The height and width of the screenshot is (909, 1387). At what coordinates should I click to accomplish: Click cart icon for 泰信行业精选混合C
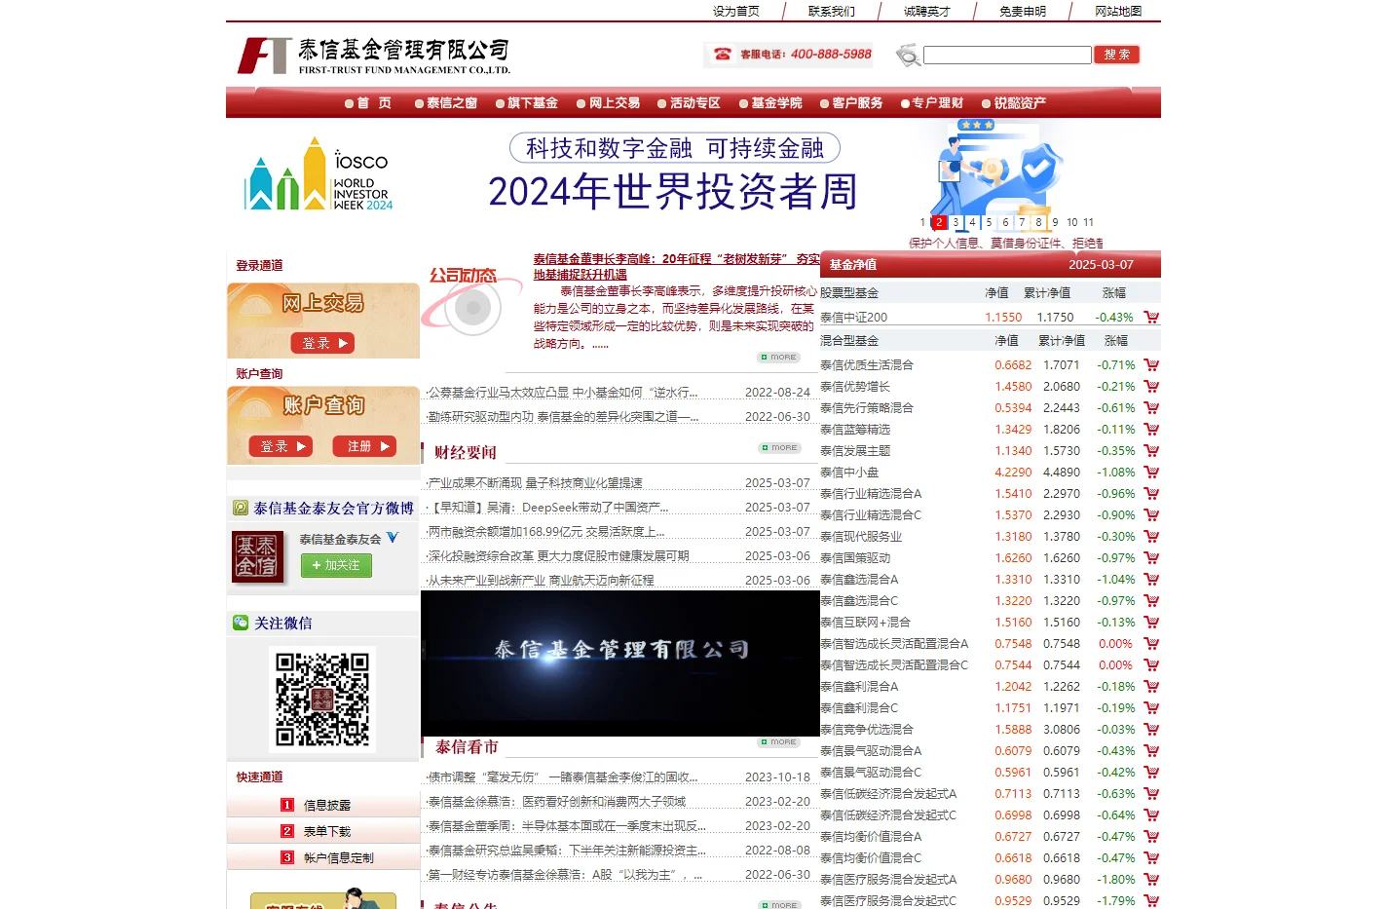(x=1151, y=514)
